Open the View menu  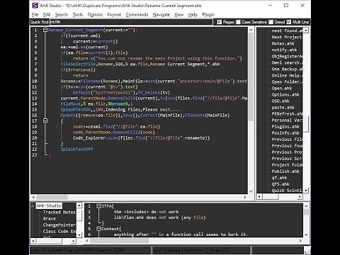click(x=179, y=15)
